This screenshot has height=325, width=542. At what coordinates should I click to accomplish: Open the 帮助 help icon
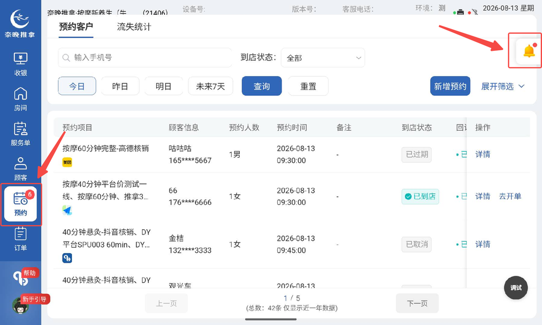21,277
